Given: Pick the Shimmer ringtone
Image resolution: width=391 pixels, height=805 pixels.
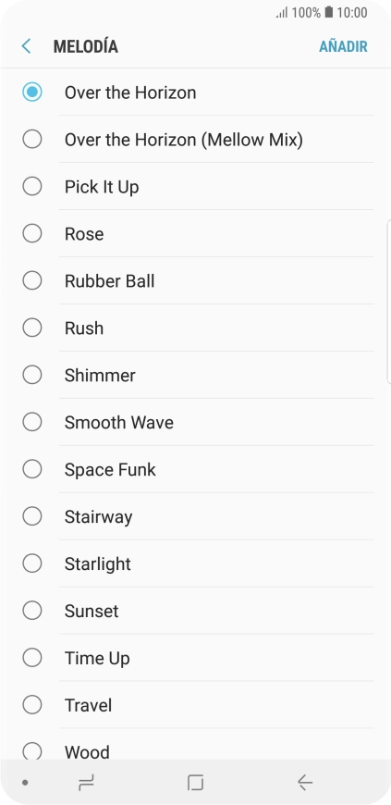Looking at the screenshot, I should point(196,376).
